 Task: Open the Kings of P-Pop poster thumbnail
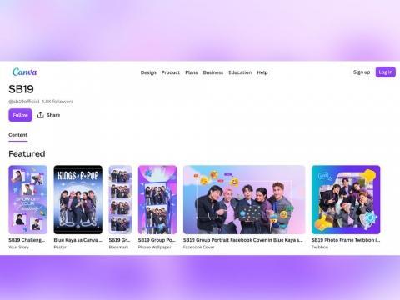tap(77, 199)
